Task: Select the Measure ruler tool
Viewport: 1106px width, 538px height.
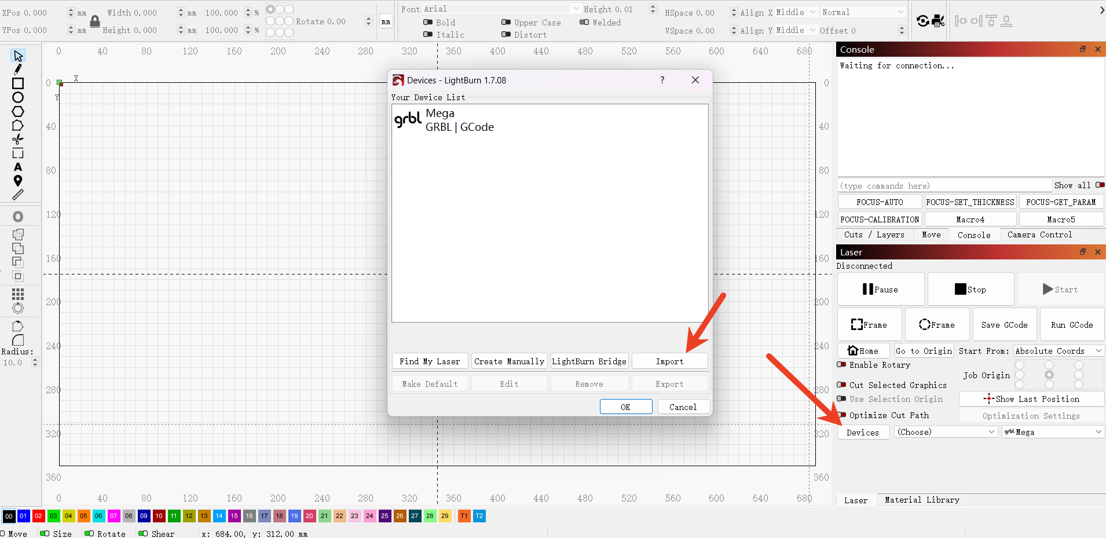Action: pos(18,195)
